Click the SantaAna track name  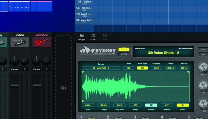point(42,35)
